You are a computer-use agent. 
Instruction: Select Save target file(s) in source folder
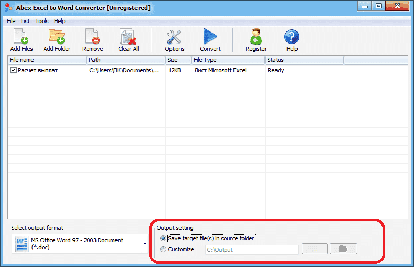point(163,238)
